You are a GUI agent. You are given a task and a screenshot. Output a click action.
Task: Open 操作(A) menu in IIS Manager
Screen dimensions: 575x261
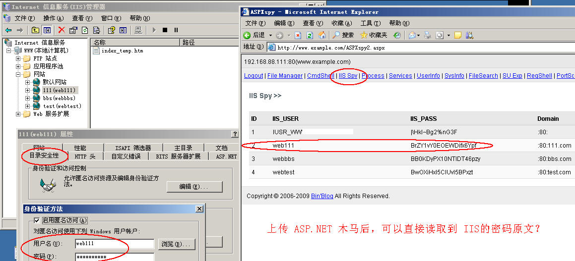tap(54, 18)
